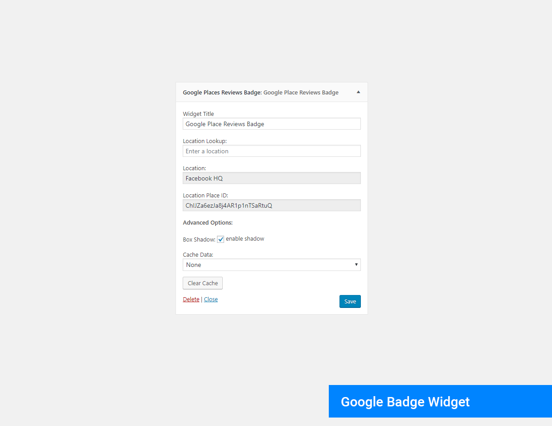Viewport: 552px width, 426px height.
Task: Click the 'Cache Data:' label
Action: point(198,255)
